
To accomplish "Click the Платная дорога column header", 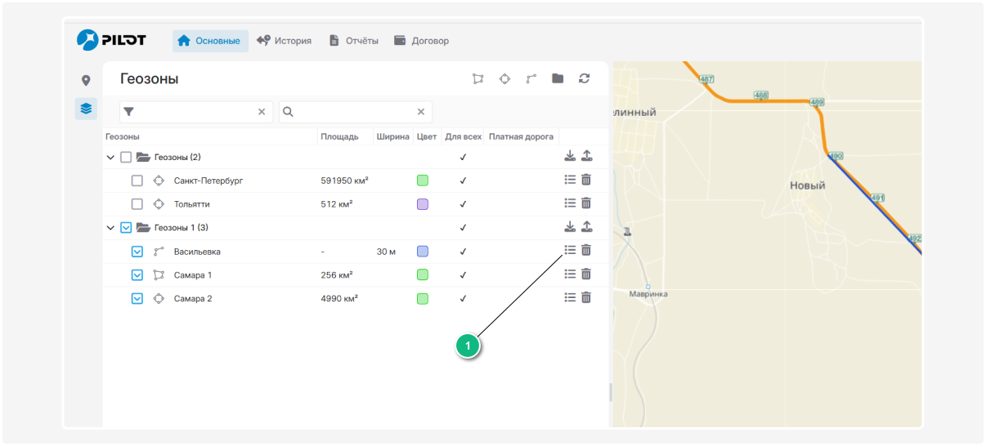I will click(x=522, y=136).
